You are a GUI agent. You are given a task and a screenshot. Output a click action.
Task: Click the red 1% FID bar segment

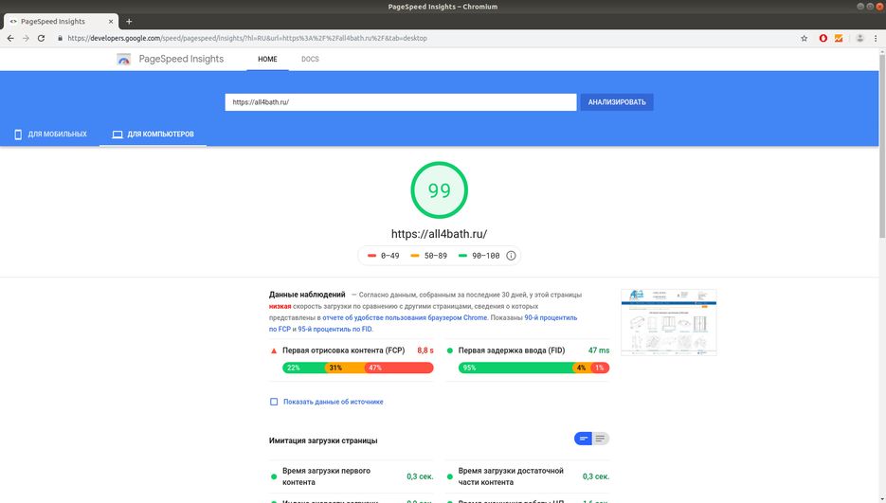[x=600, y=368]
